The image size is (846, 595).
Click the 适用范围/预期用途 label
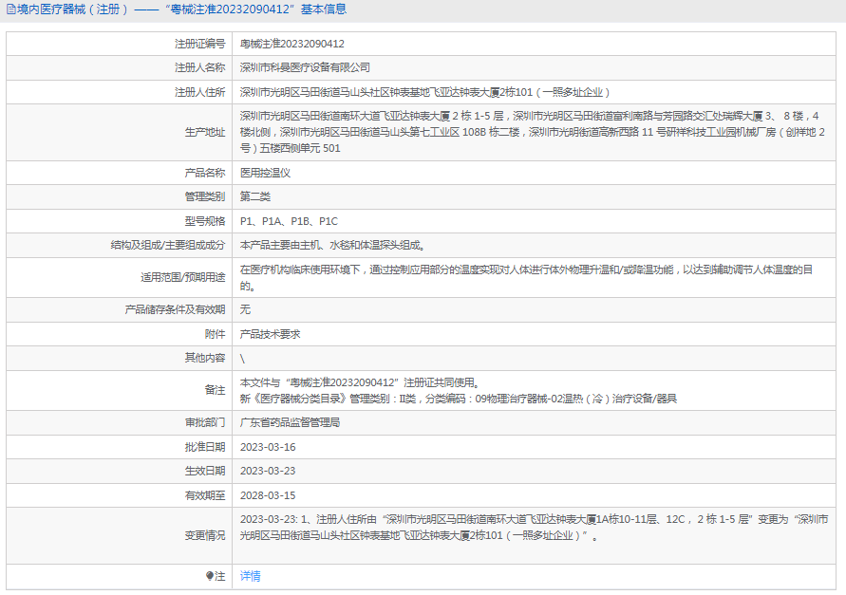click(183, 277)
